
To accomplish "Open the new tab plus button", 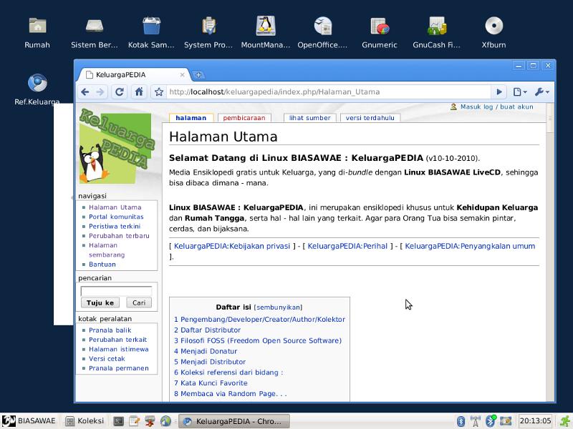I will coord(198,75).
